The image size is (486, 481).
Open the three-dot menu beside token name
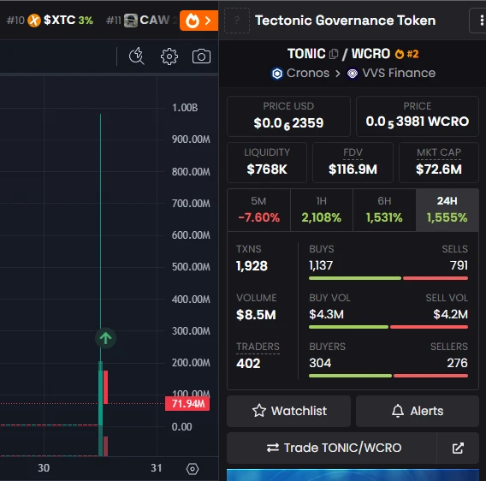(482, 21)
